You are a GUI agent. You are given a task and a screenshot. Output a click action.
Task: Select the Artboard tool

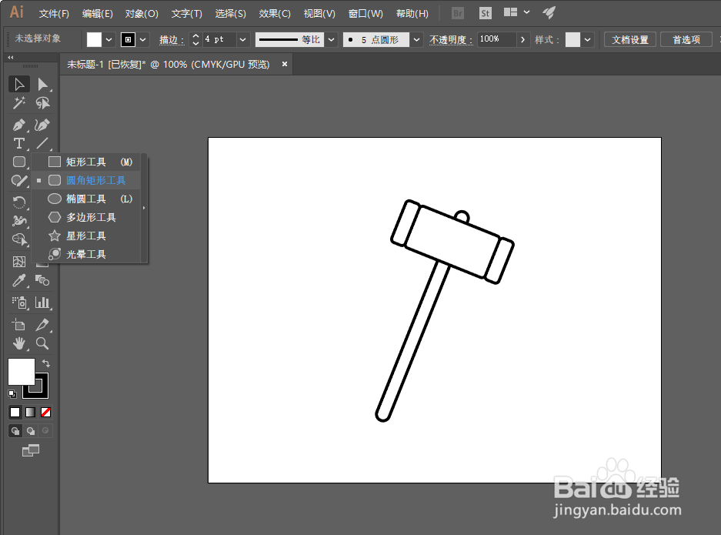pyautogui.click(x=19, y=325)
